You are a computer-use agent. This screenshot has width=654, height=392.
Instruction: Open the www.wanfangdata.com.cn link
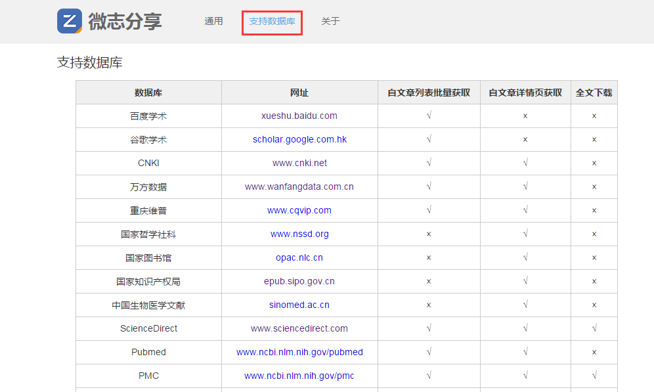tap(299, 187)
